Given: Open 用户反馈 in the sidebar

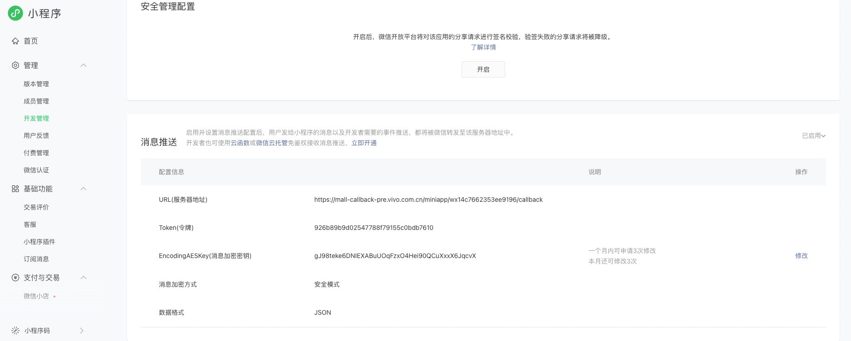Looking at the screenshot, I should (x=36, y=136).
